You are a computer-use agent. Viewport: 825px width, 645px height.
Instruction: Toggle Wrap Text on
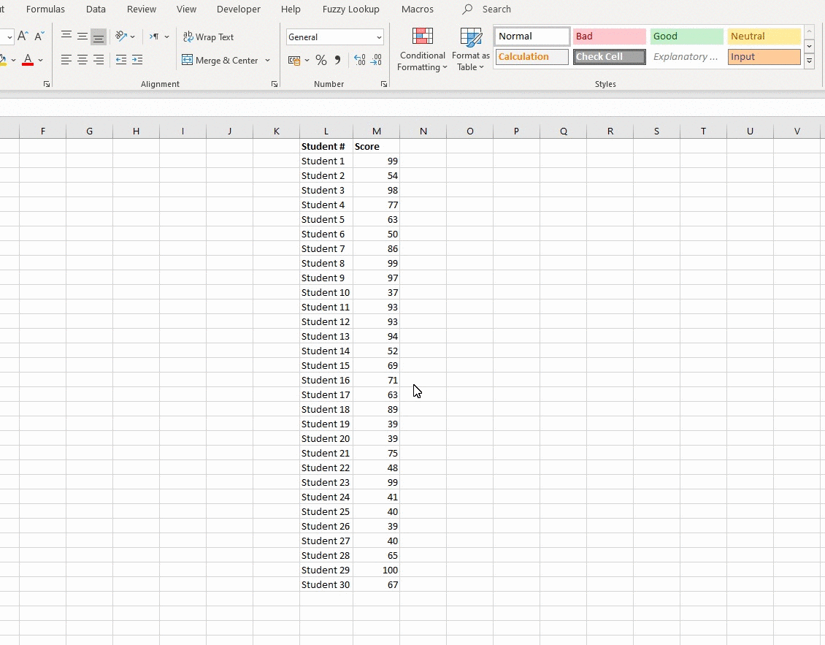tap(208, 37)
